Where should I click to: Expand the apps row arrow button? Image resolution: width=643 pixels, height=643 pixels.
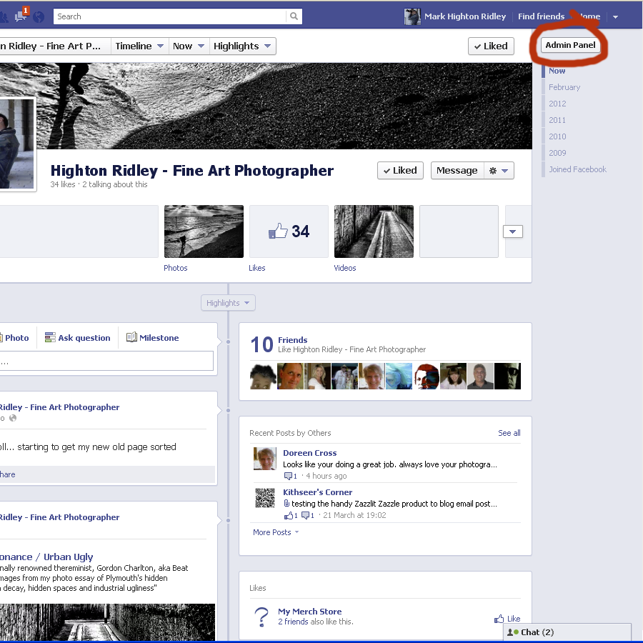coord(512,231)
